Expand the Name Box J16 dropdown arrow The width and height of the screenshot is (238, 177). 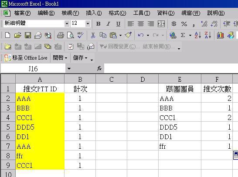[69, 69]
